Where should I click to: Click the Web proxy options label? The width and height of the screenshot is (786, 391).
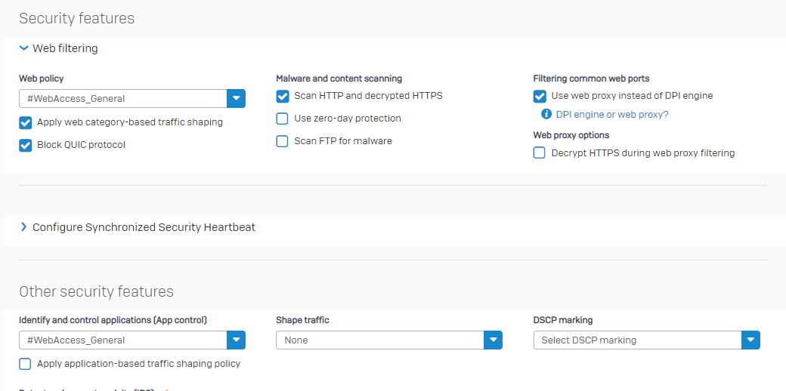click(x=571, y=135)
